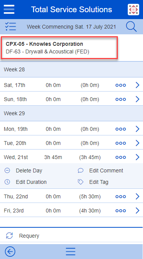This screenshot has height=259, width=143.
Task: Select the CPX-05 Knowles Corporation job box
Action: (59, 48)
